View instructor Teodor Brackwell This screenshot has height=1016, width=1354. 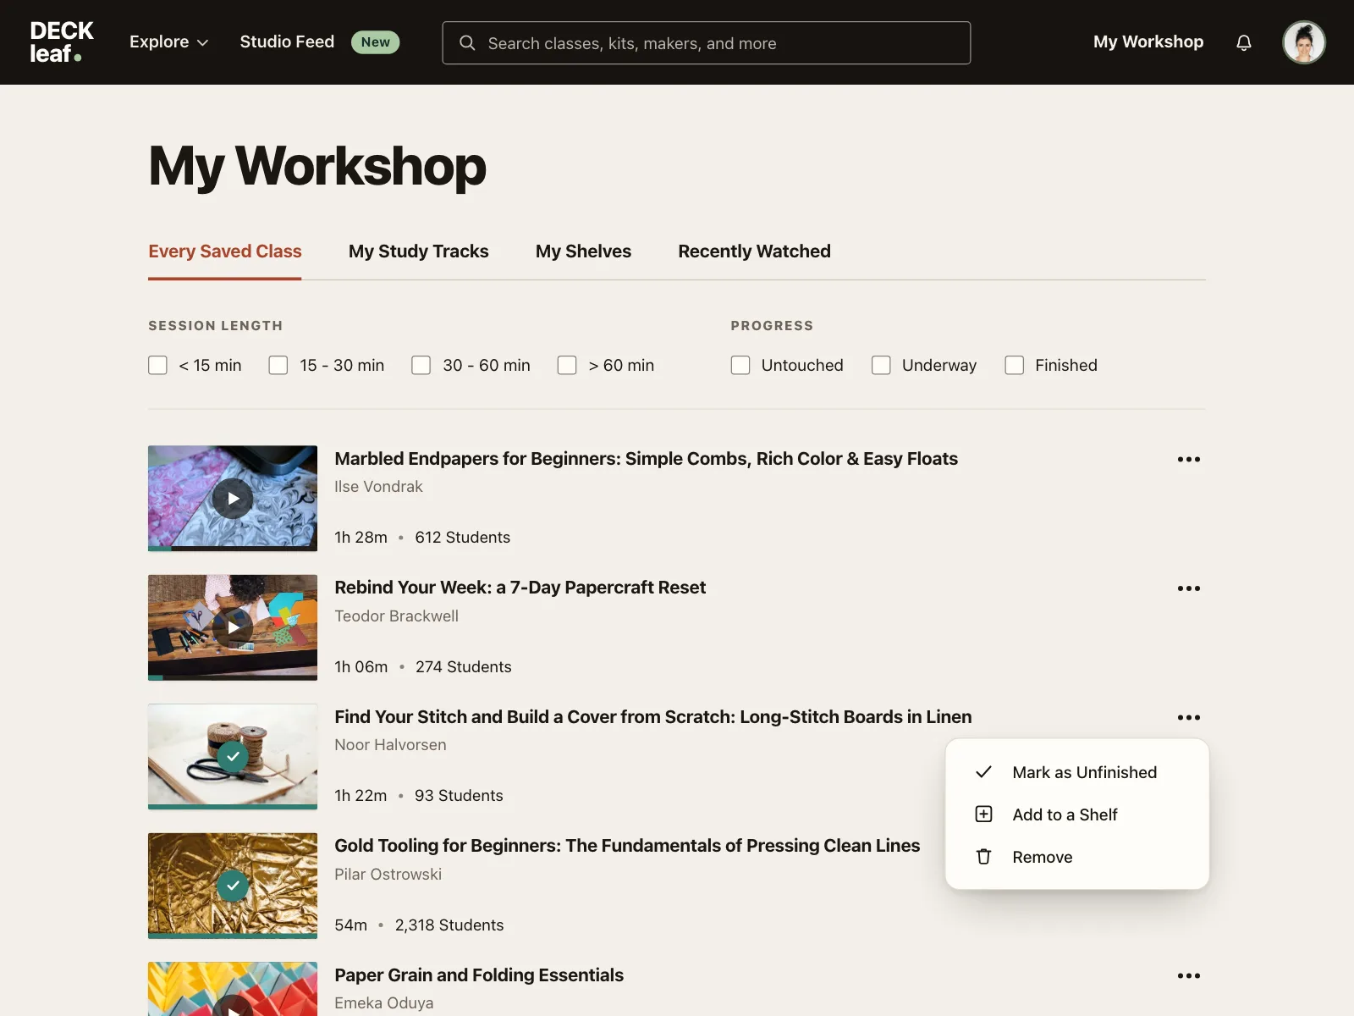tap(396, 616)
